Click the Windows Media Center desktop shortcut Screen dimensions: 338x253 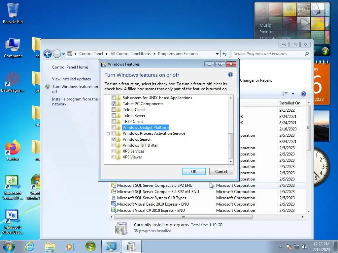coord(35,187)
